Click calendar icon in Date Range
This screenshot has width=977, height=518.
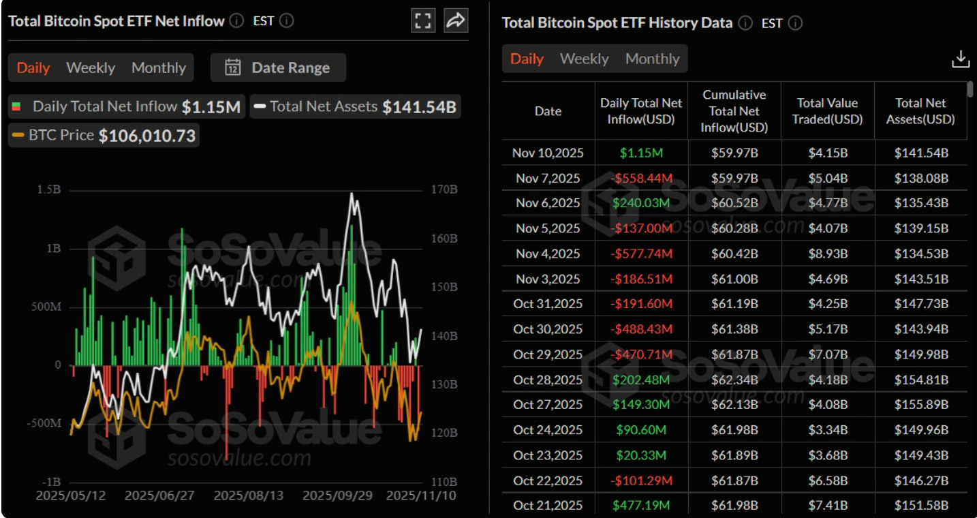233,67
